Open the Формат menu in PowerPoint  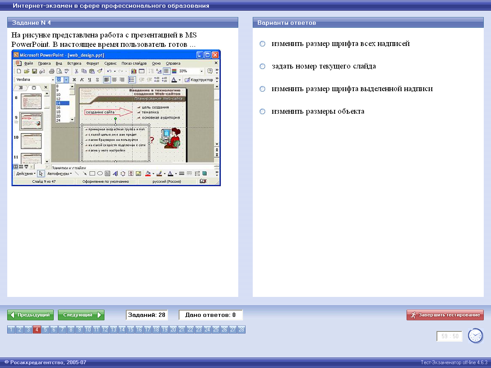pos(92,63)
